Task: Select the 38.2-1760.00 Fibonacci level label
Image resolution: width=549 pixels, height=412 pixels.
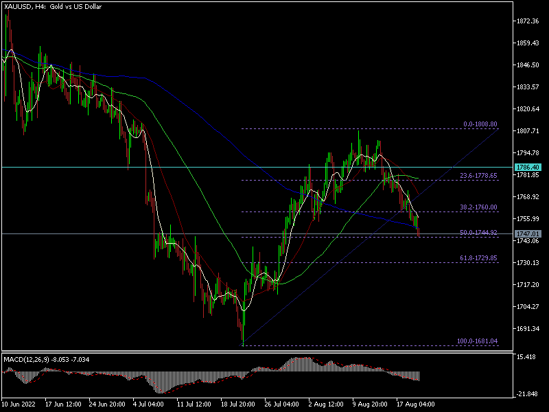Action: click(478, 207)
